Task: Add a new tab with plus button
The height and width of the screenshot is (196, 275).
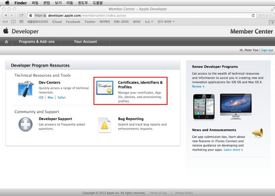Action: 272,22
